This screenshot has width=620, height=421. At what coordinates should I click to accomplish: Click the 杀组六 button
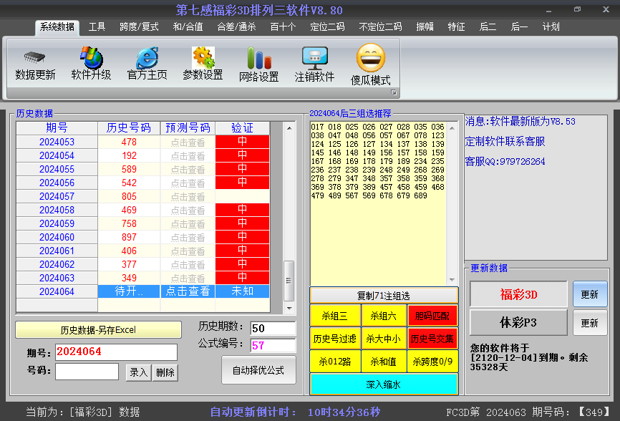click(x=384, y=316)
